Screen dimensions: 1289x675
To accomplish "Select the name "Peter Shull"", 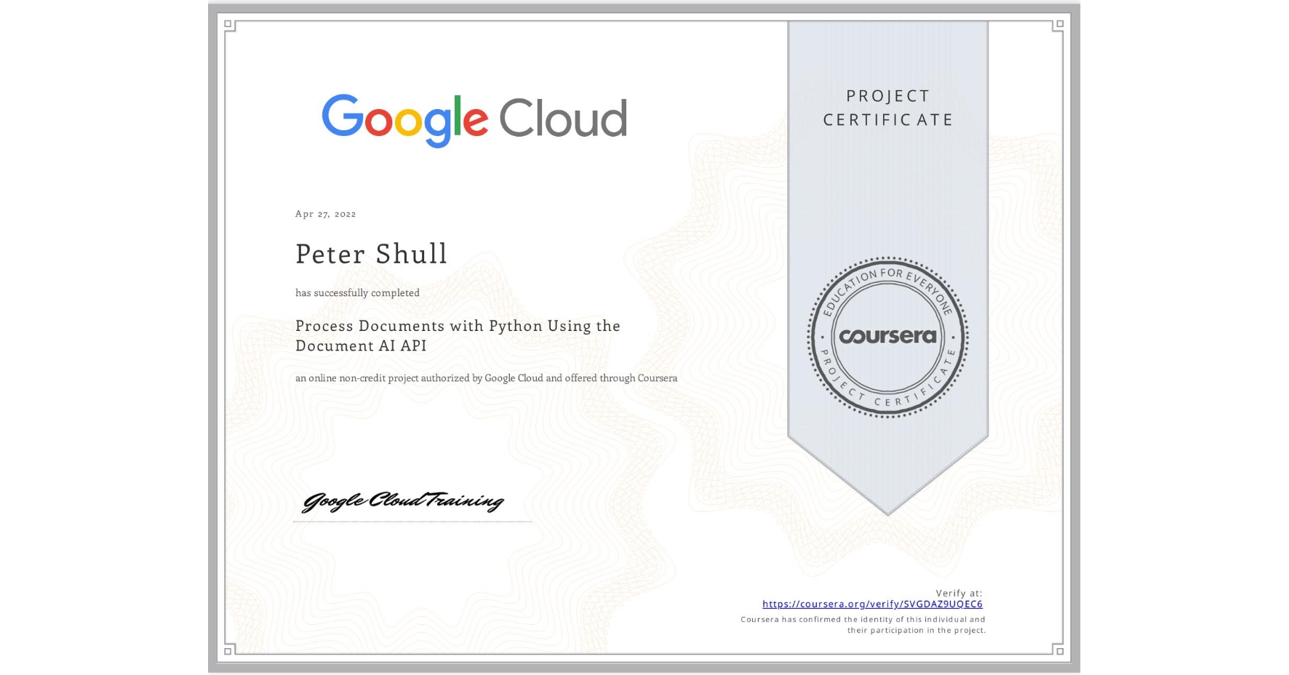I will (x=371, y=253).
